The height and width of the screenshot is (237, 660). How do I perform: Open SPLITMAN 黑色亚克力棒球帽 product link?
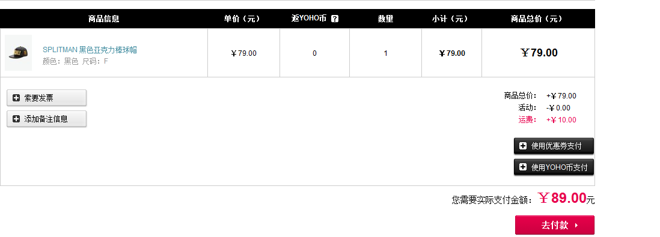(x=90, y=50)
